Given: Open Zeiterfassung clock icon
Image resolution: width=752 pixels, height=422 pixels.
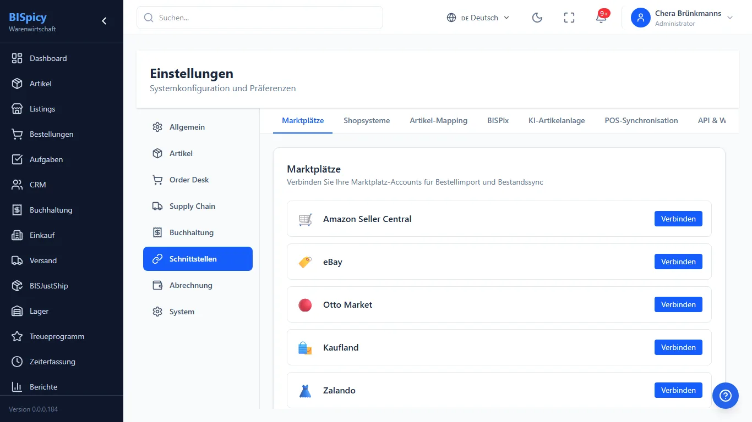Looking at the screenshot, I should tap(17, 362).
